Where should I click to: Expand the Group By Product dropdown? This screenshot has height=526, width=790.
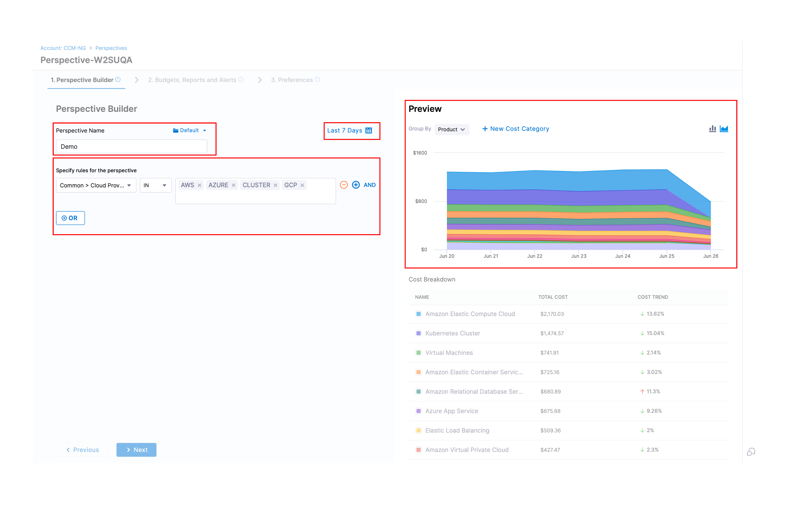tap(452, 129)
